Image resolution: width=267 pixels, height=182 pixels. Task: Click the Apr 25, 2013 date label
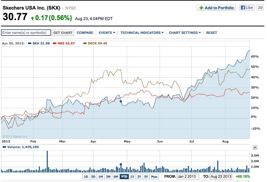(x=13, y=43)
